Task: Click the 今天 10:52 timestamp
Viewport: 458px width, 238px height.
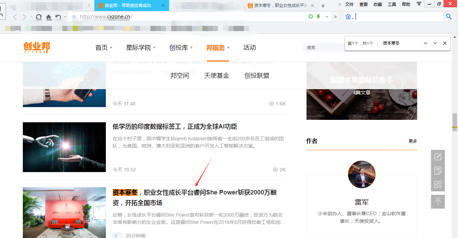Action: coord(124,170)
